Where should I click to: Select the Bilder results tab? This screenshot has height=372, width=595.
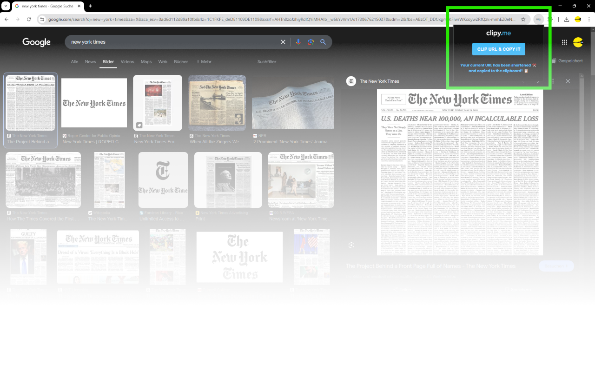pyautogui.click(x=108, y=61)
